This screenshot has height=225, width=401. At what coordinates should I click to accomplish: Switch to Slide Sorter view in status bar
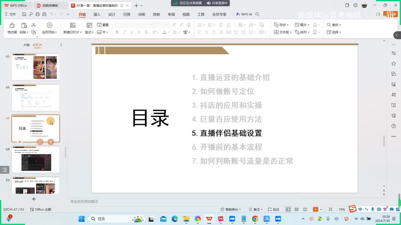coord(296,209)
